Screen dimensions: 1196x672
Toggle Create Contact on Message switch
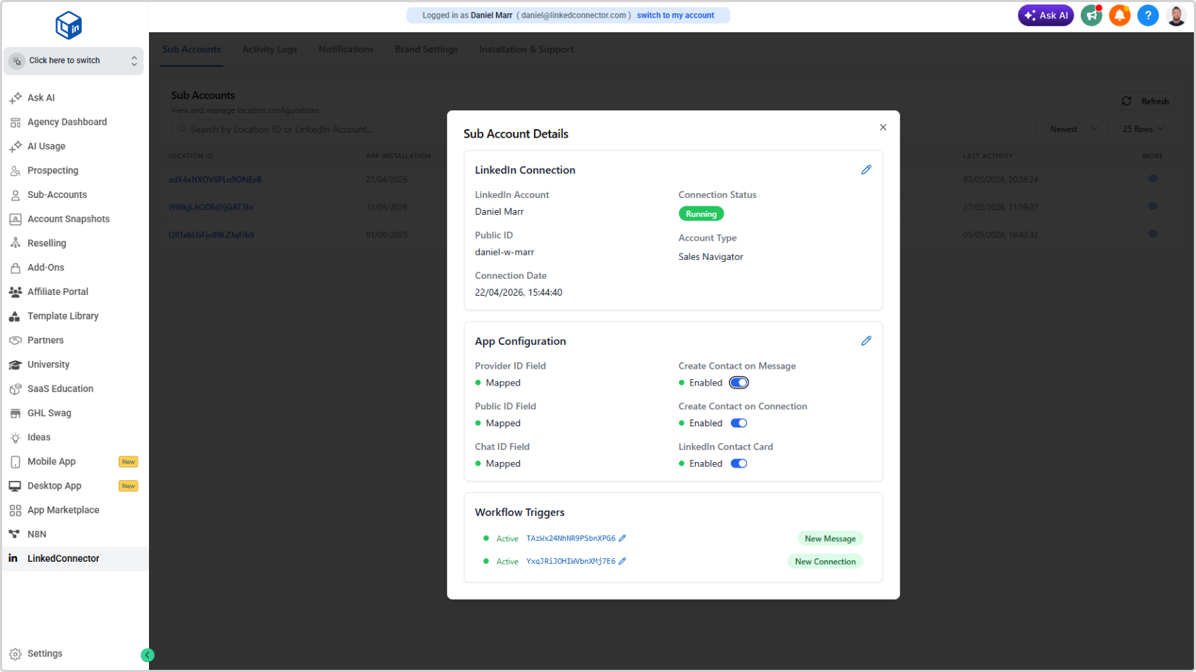[739, 383]
